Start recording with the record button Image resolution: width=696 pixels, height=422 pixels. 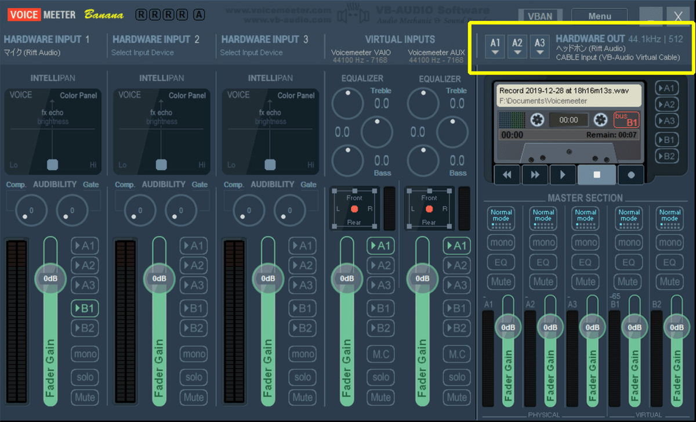[x=631, y=174]
